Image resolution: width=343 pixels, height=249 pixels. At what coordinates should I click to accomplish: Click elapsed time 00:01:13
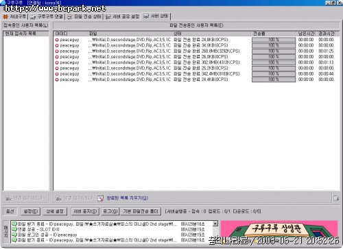[x=326, y=62]
